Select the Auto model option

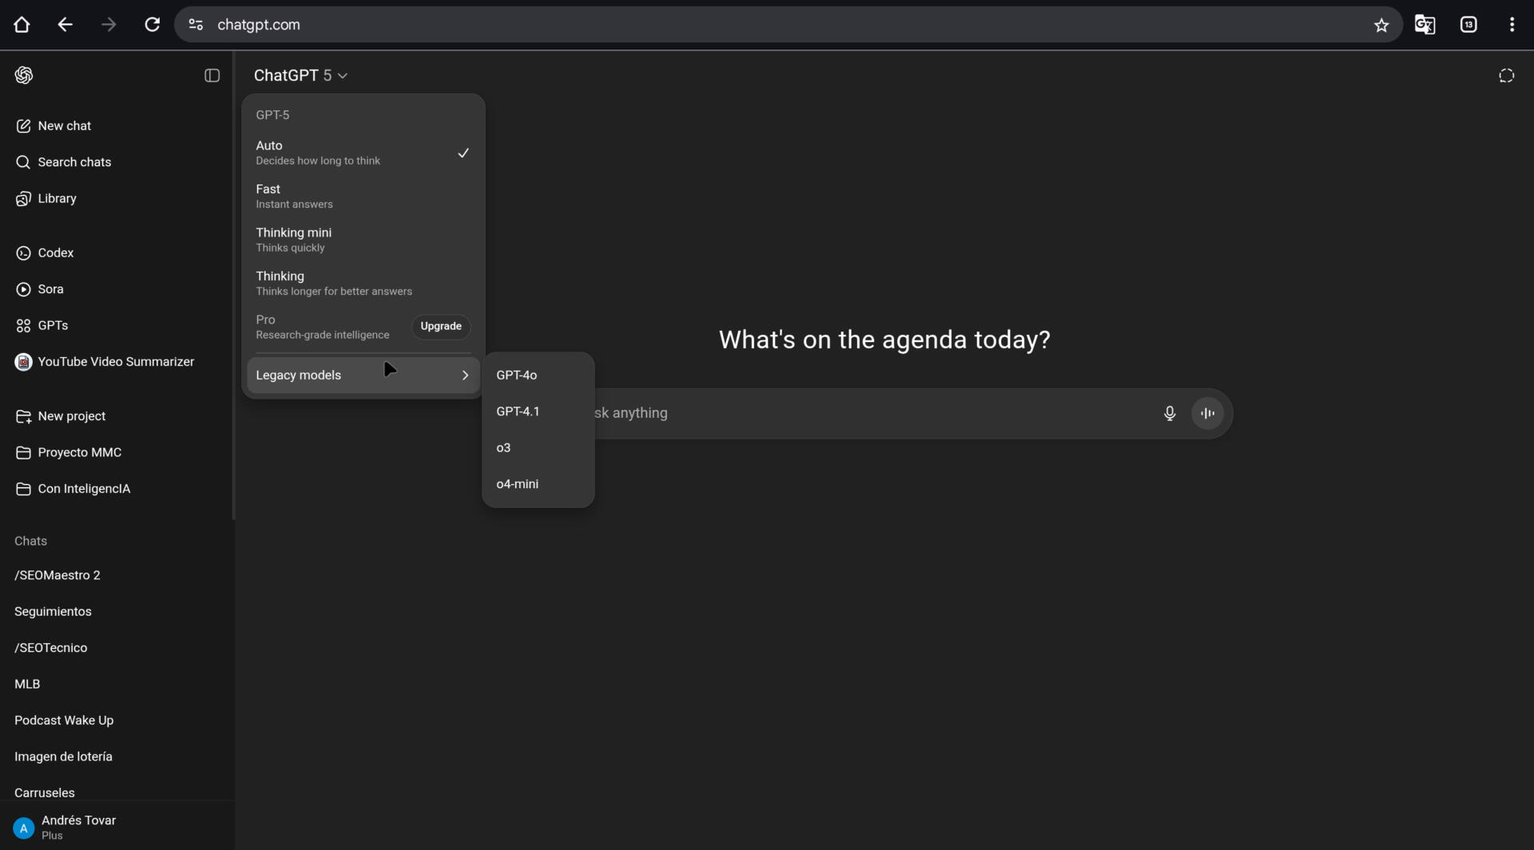363,153
